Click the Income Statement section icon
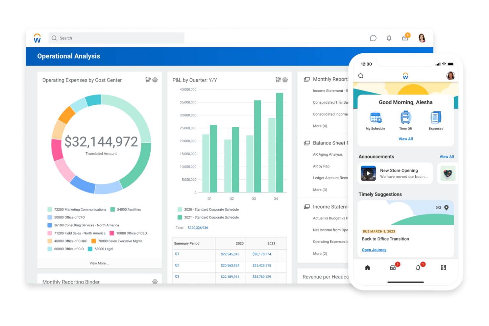Viewport: 489px width, 326px height. point(307,207)
